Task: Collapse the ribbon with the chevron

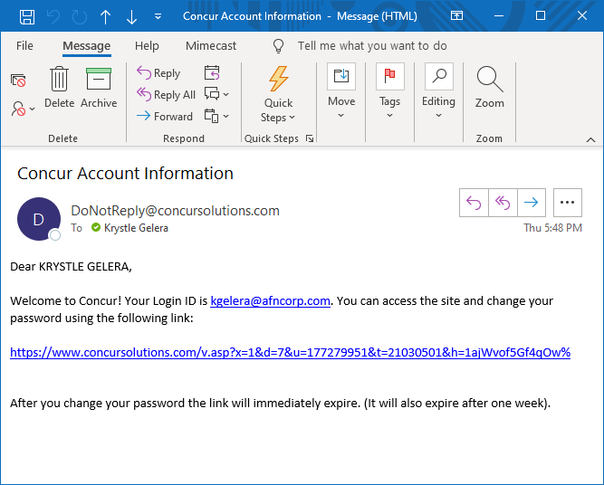Action: click(590, 139)
